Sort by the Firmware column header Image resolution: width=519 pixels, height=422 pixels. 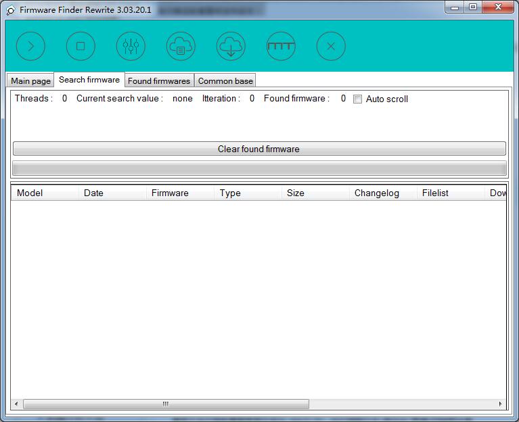(x=180, y=193)
